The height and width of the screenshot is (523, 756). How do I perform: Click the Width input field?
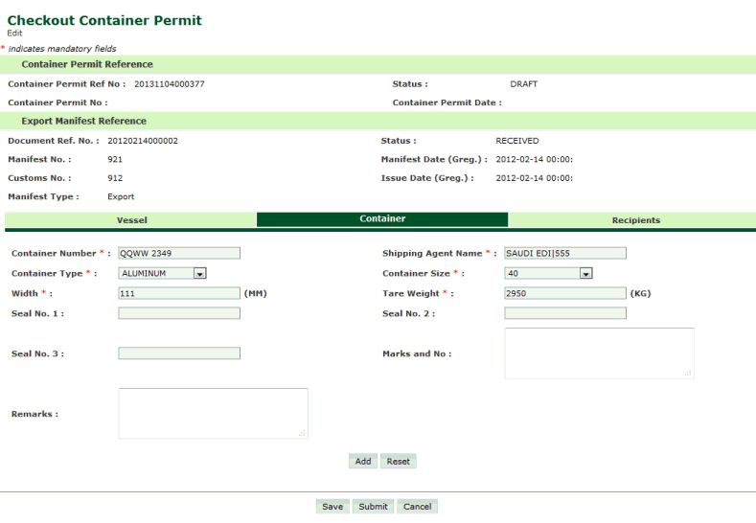[x=179, y=293]
